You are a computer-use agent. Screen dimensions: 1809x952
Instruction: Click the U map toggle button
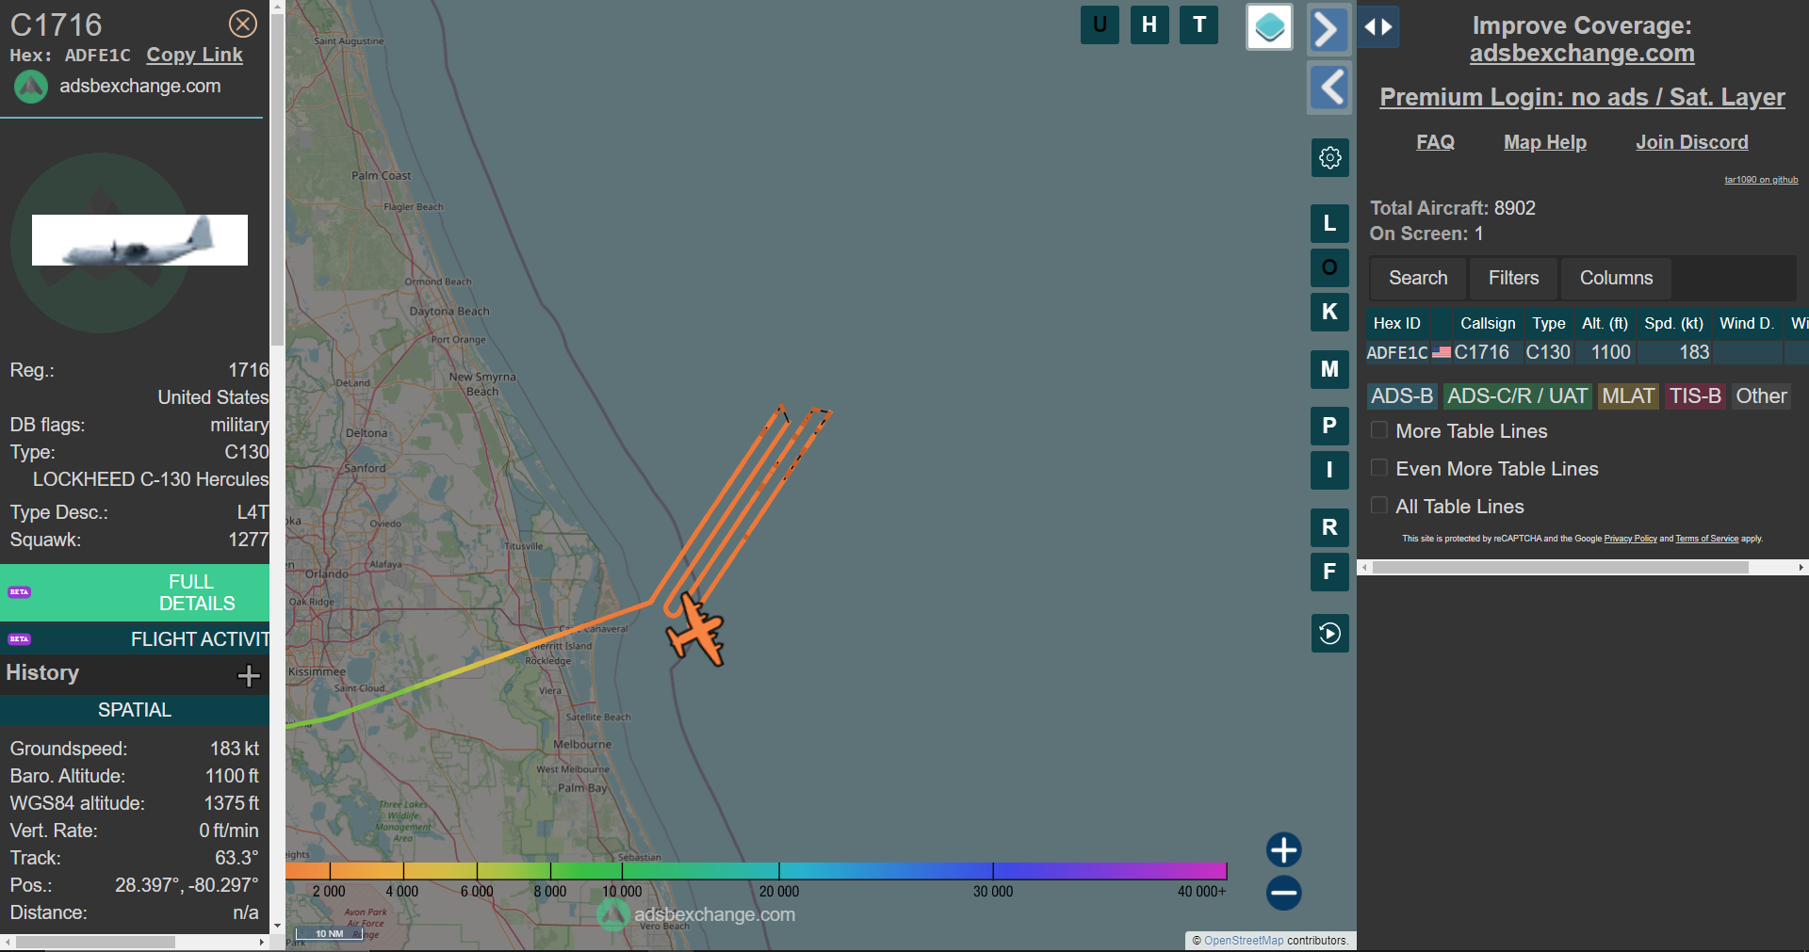(x=1100, y=24)
